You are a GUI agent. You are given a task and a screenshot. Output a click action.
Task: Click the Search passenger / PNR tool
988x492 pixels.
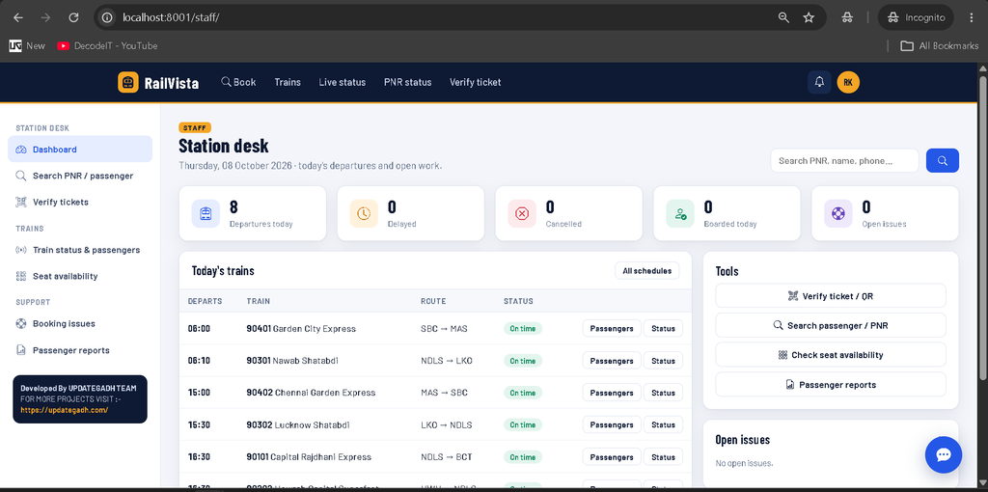click(831, 325)
